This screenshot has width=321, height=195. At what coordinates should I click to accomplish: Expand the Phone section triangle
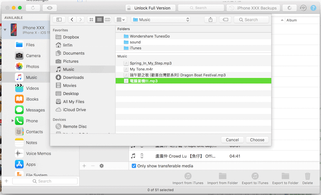click(12, 121)
